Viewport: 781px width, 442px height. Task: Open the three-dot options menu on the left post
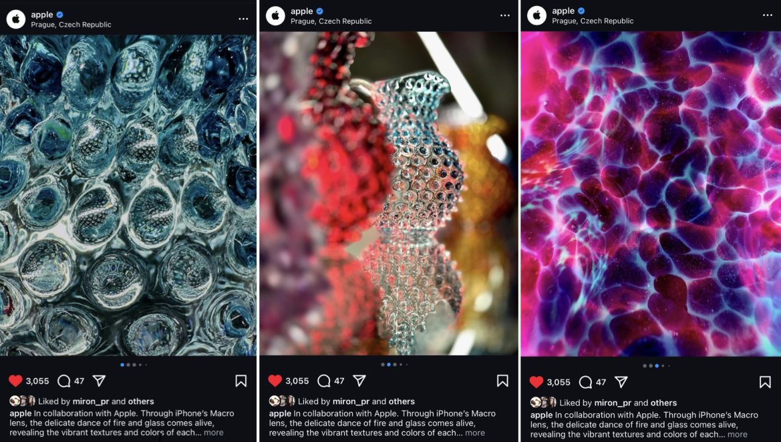[x=243, y=19]
